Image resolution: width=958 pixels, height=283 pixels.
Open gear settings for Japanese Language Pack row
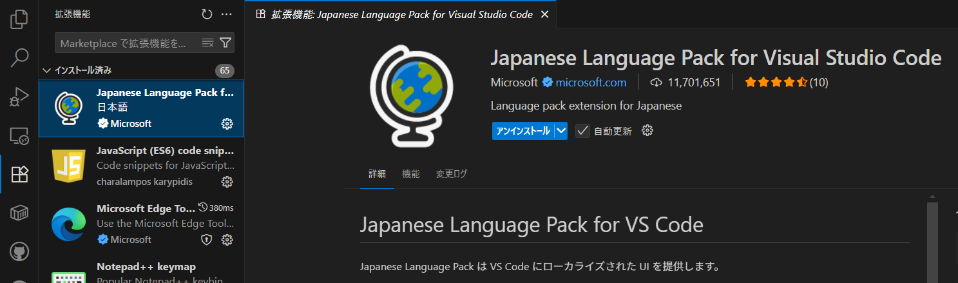(227, 123)
